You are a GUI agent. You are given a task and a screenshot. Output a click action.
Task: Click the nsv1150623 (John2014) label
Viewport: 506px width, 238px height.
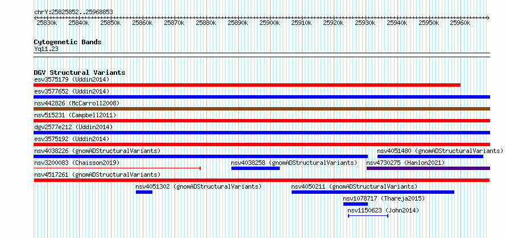[x=383, y=210]
